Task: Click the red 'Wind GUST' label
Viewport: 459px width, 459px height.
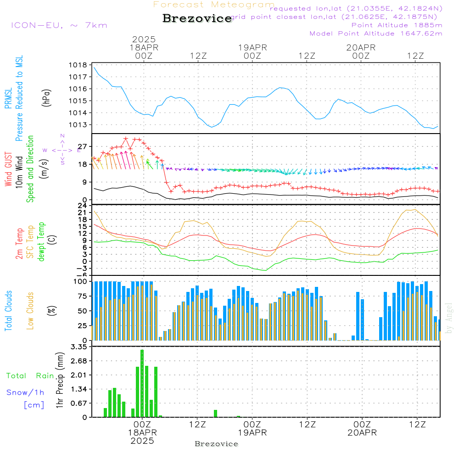Action: 8,169
